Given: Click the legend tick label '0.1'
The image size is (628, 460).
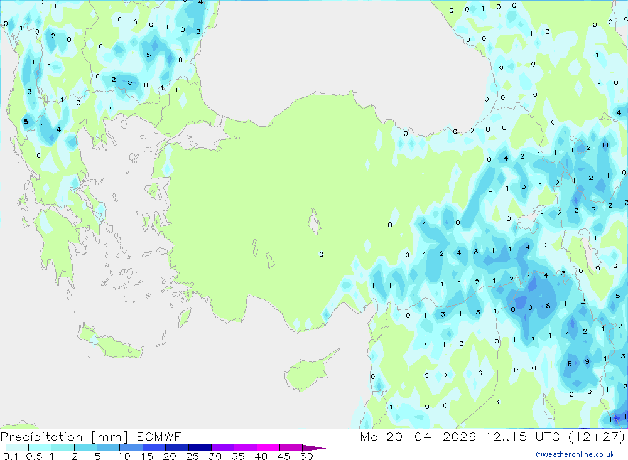Looking at the screenshot, I should click(11, 456).
